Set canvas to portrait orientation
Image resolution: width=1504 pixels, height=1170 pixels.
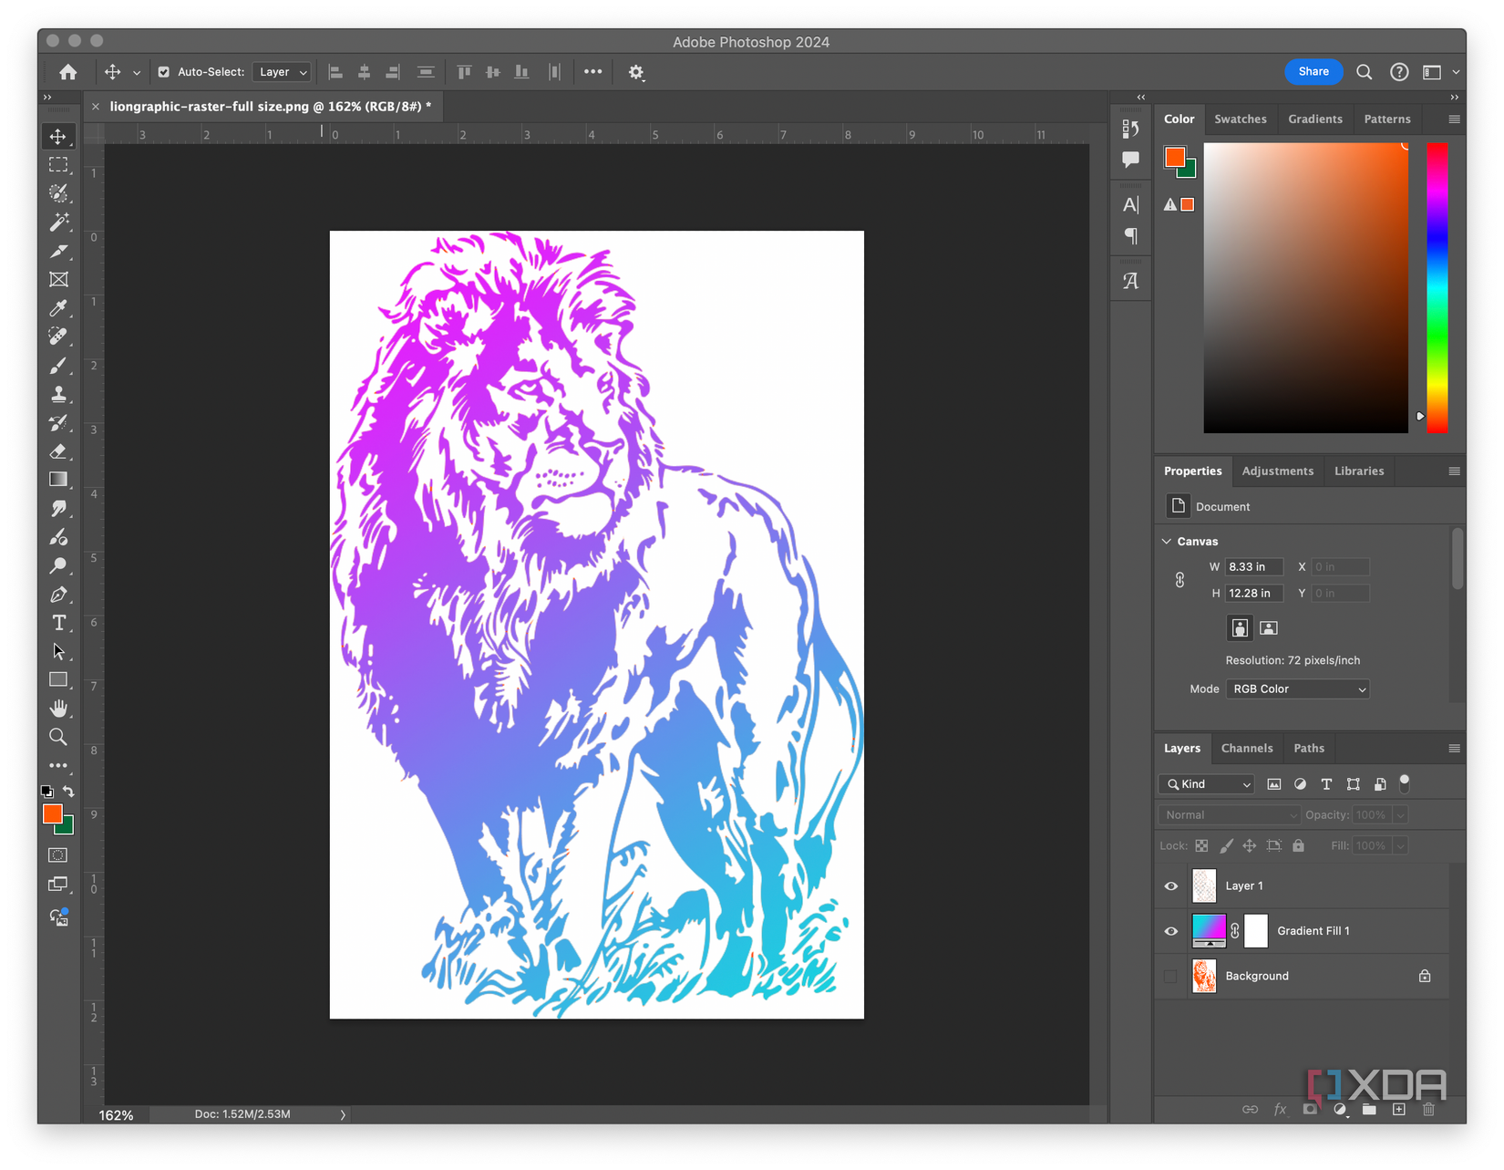[x=1240, y=627]
